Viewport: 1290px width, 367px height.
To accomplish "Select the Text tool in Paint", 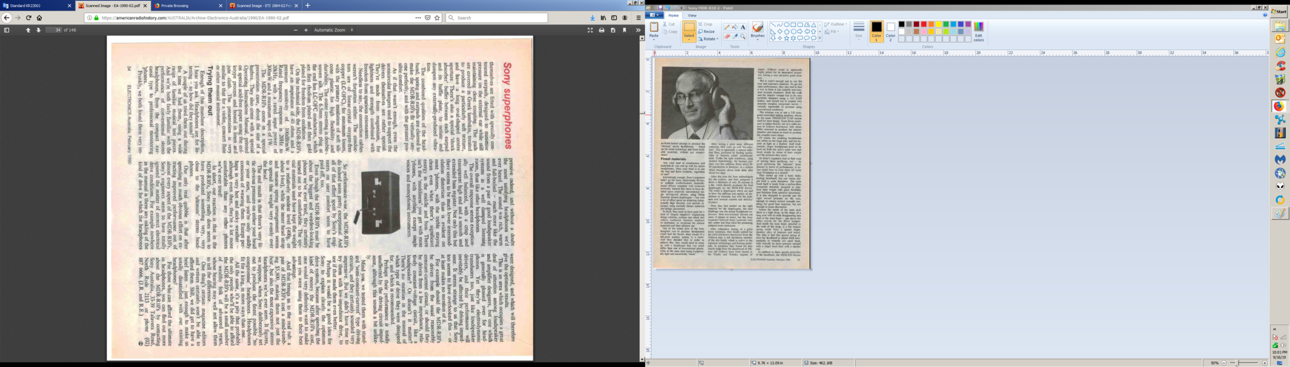I will (x=742, y=27).
